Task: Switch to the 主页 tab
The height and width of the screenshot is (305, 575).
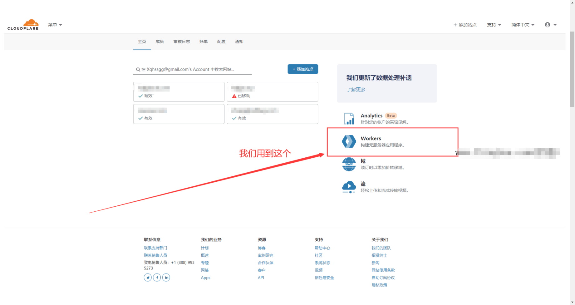Action: [142, 42]
